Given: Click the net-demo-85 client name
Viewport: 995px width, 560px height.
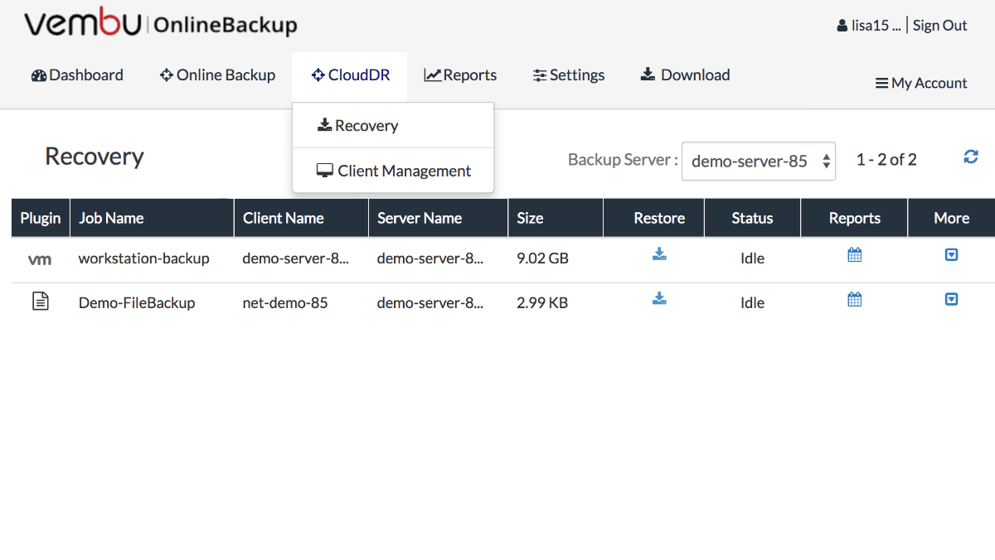Looking at the screenshot, I should point(285,303).
